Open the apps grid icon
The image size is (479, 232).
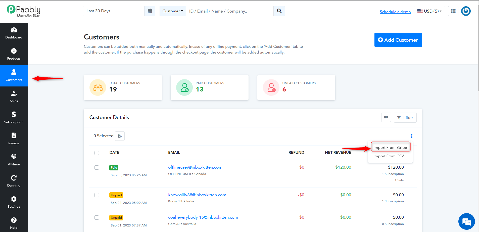pos(453,11)
